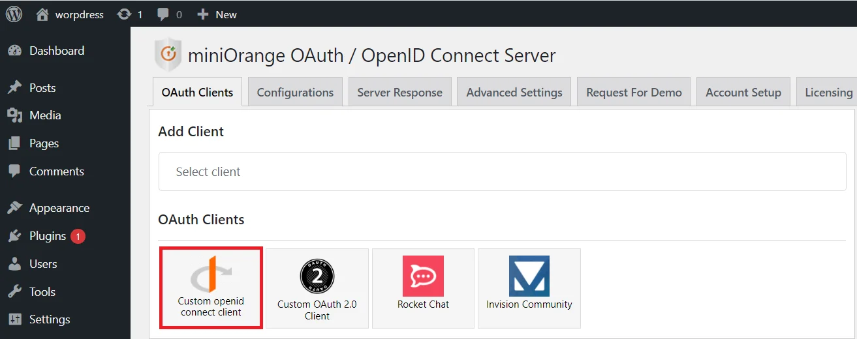This screenshot has height=339, width=857.
Task: Click the Users person icon
Action: [x=14, y=264]
